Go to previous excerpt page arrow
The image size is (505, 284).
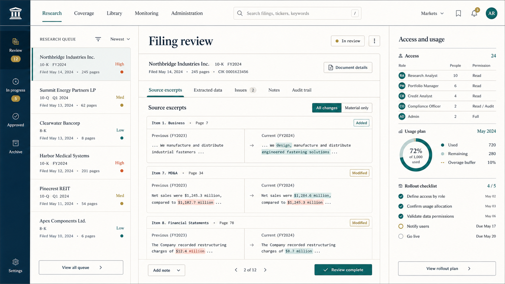click(x=236, y=270)
